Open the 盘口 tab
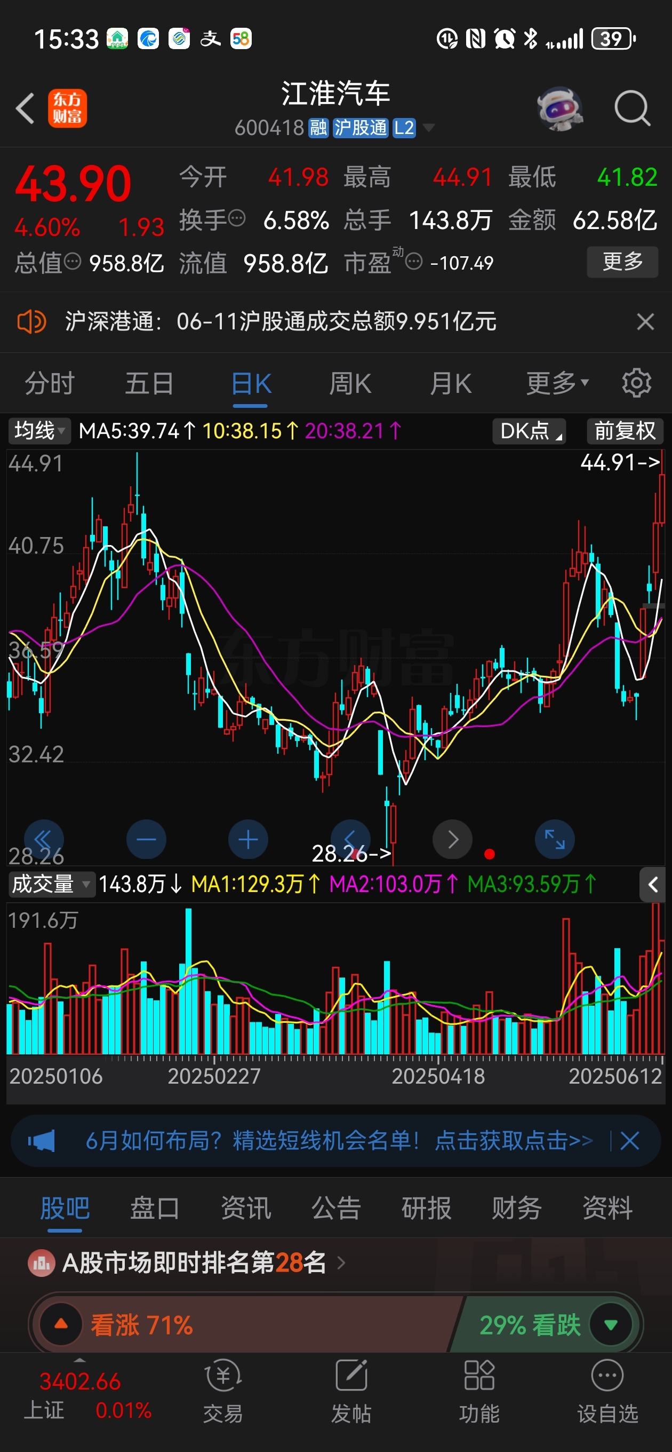Image resolution: width=672 pixels, height=1452 pixels. (155, 1208)
